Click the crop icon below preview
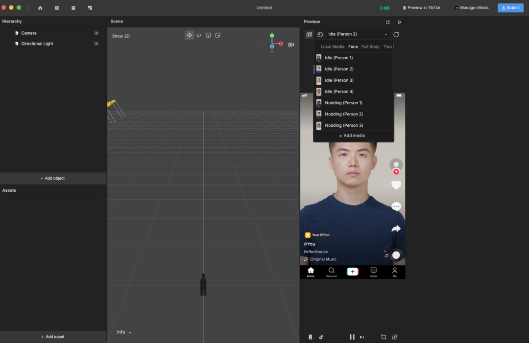Image resolution: width=529 pixels, height=343 pixels. [384, 337]
